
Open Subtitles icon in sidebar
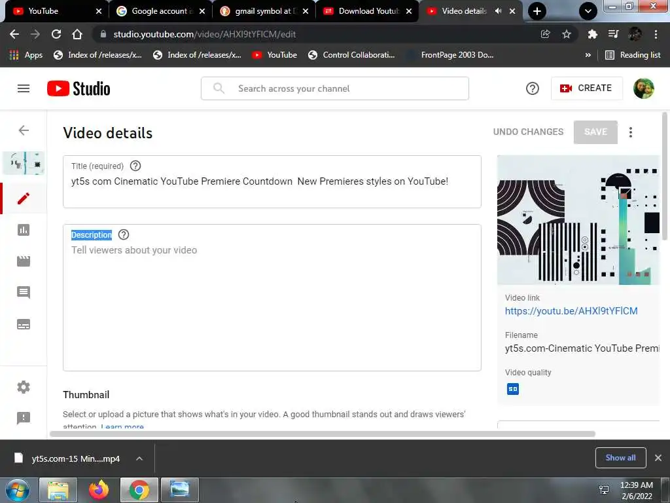pyautogui.click(x=24, y=324)
